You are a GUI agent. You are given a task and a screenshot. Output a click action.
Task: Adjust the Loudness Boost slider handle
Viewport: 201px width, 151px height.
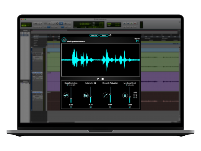coord(130,97)
